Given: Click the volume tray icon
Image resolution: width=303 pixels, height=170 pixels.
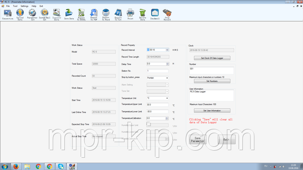Looking at the screenshot, I should (x=284, y=167).
